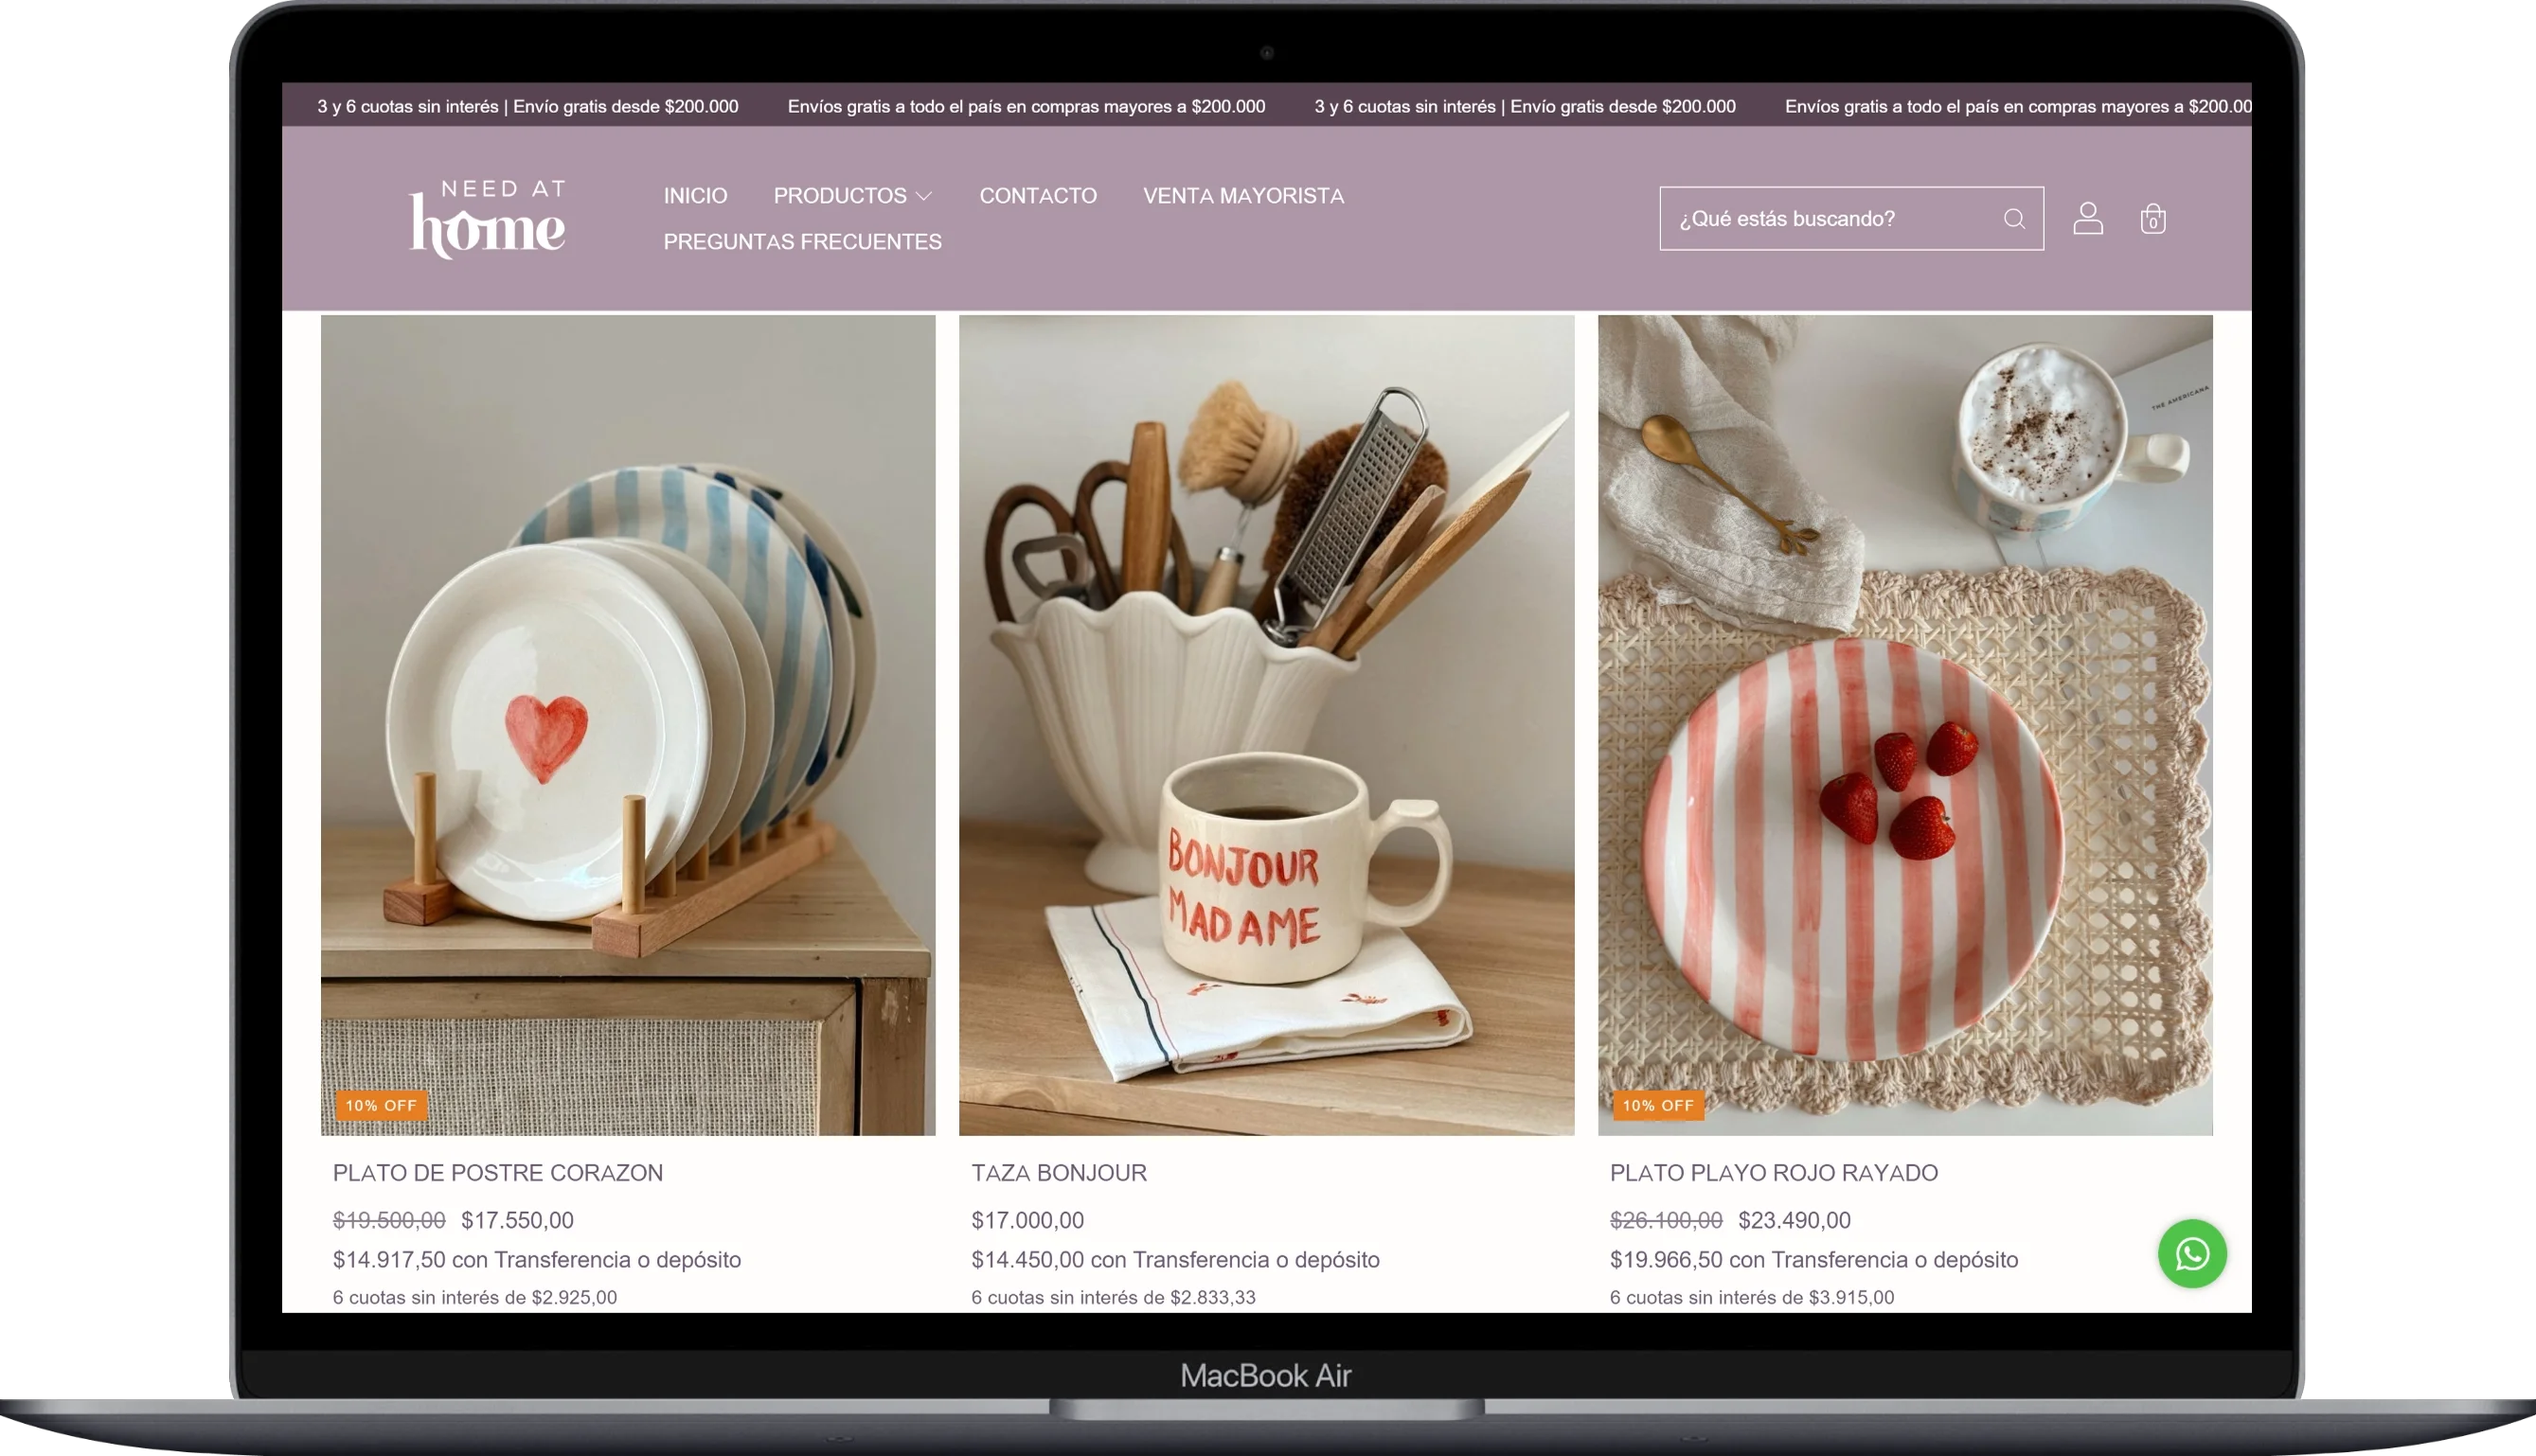Image resolution: width=2536 pixels, height=1456 pixels.
Task: Open the user account icon
Action: [2087, 218]
